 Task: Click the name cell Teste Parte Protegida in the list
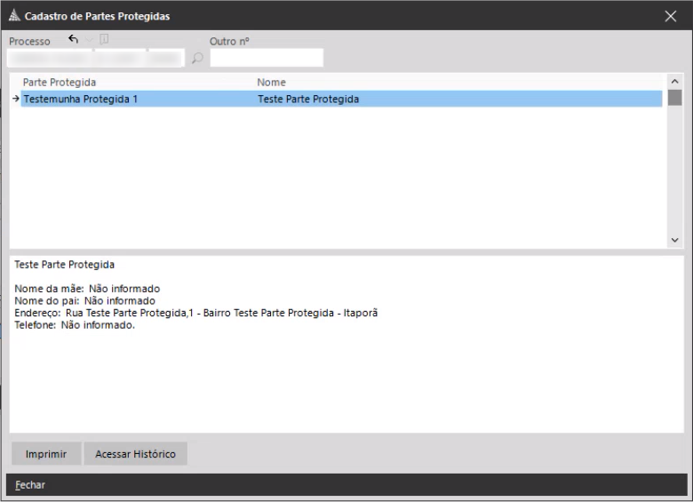click(308, 99)
